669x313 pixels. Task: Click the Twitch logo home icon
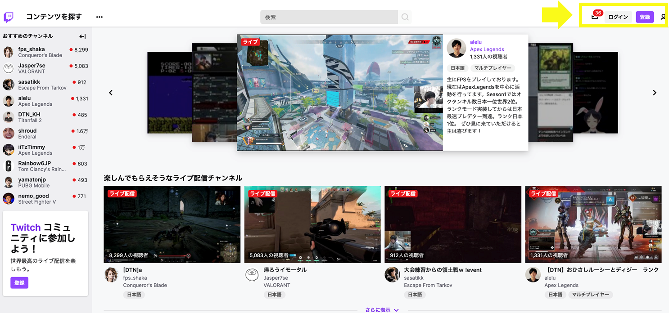[9, 17]
